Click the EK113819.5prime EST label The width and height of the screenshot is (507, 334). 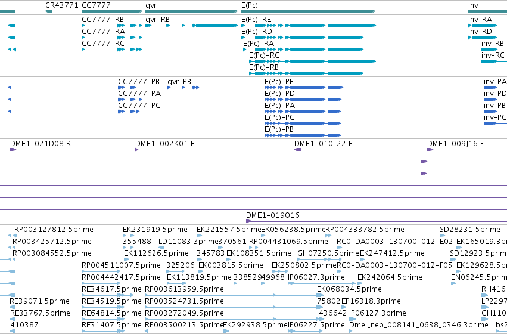pos(199,277)
